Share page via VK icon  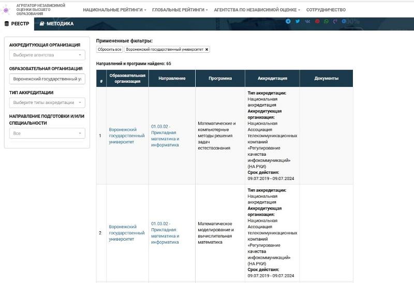(308, 21)
